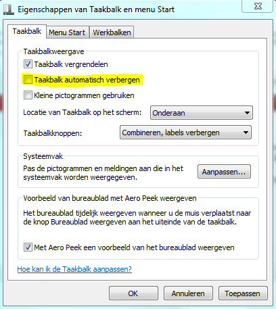Click arrow of Combineren, labels verbergen
The width and height of the screenshot is (276, 309).
(246, 133)
